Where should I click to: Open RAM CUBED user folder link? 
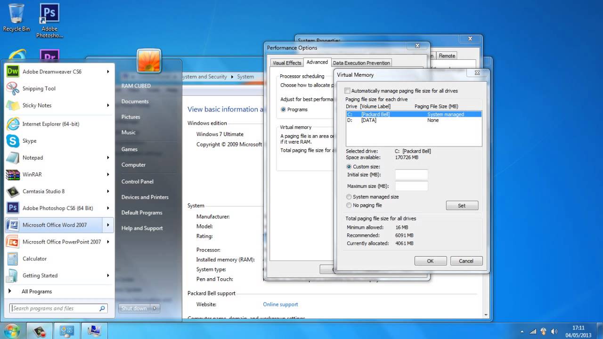click(x=136, y=86)
